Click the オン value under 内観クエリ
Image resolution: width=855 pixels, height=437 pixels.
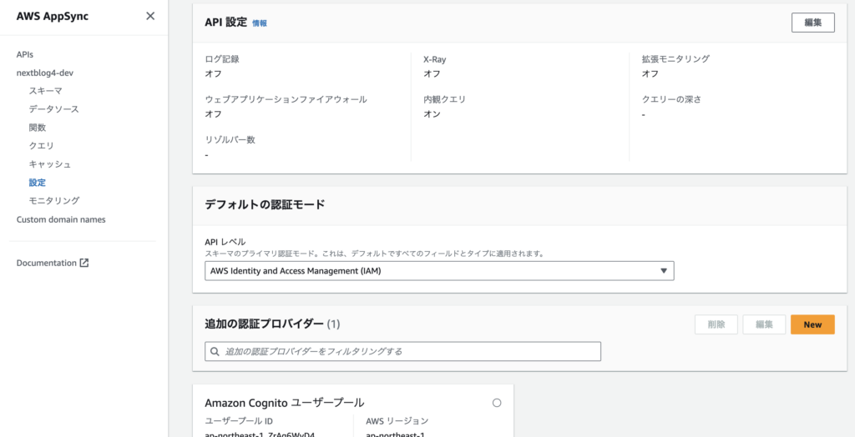click(432, 114)
